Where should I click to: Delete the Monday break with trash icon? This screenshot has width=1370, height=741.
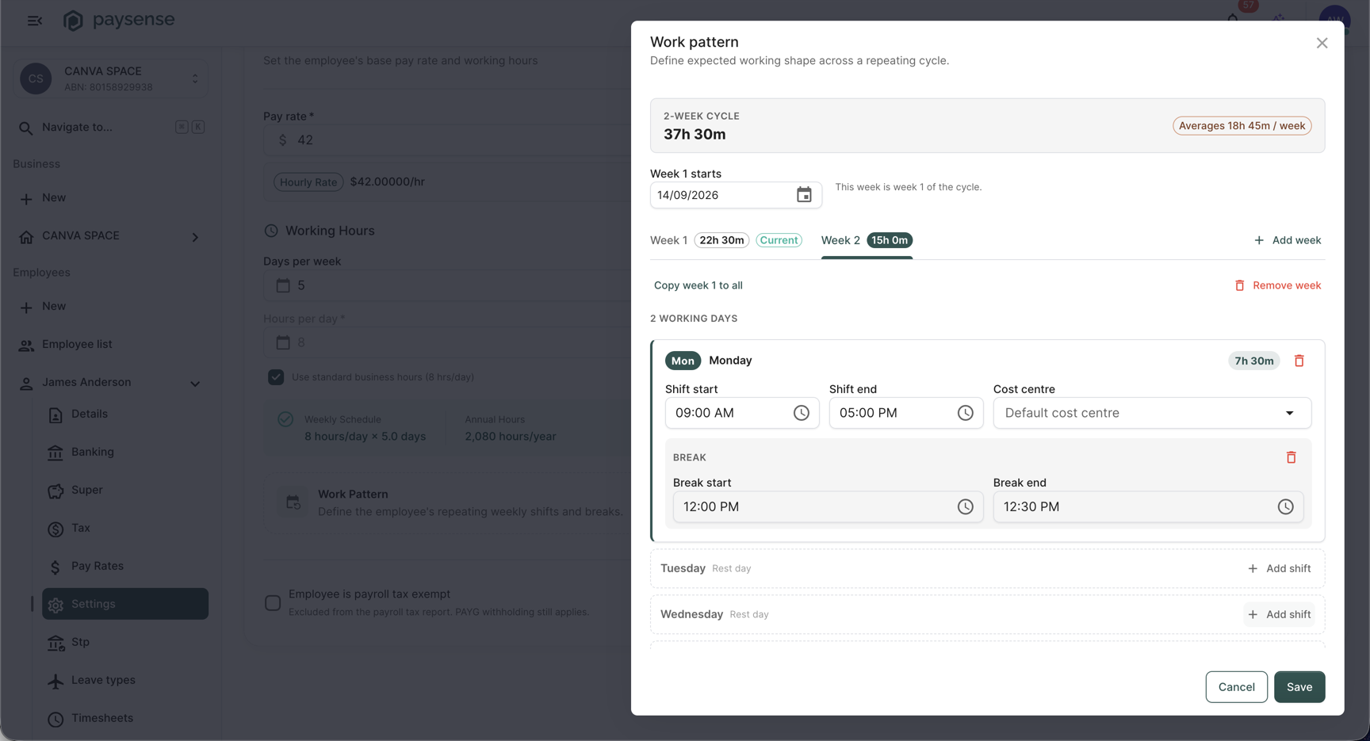tap(1291, 457)
